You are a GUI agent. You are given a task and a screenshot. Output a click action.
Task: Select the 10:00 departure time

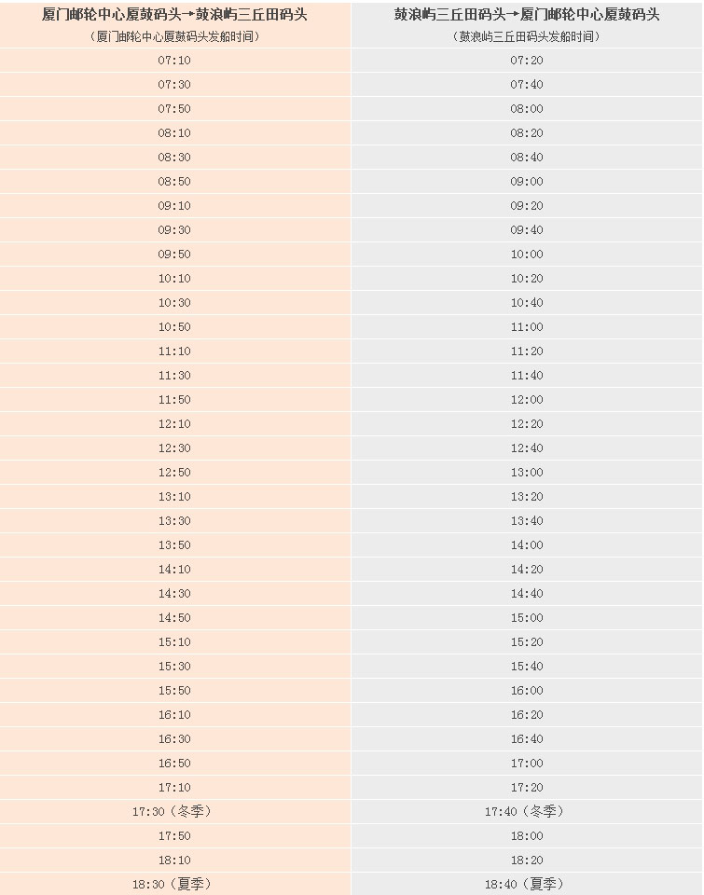coord(526,255)
